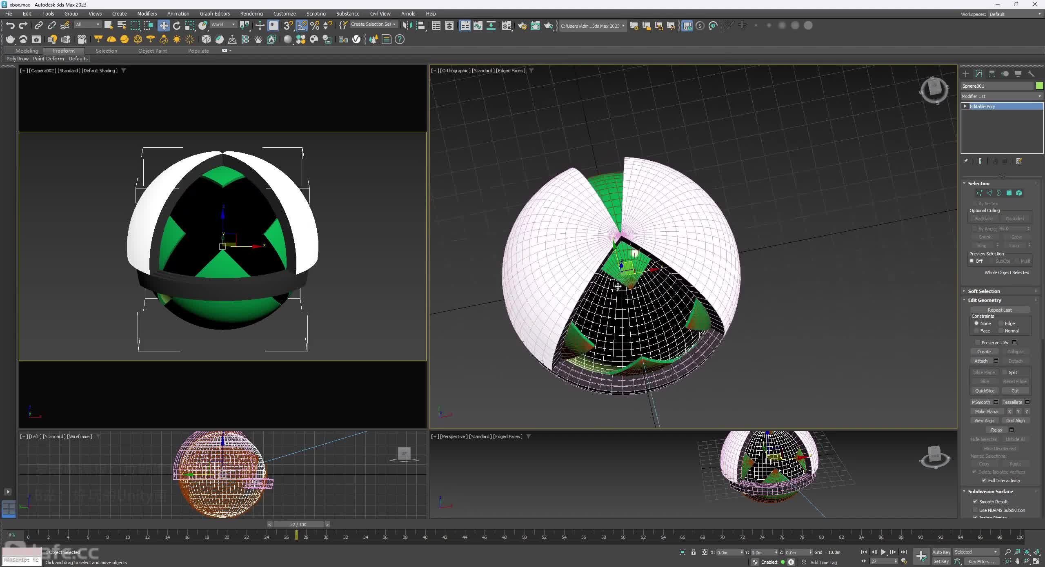Select the None constraint radio

coord(976,323)
